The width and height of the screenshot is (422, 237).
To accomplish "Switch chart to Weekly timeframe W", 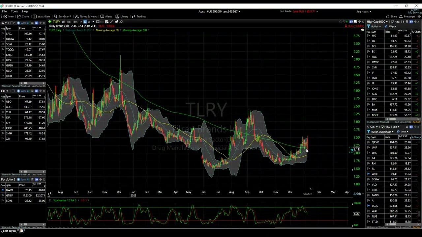I will click(x=89, y=22).
